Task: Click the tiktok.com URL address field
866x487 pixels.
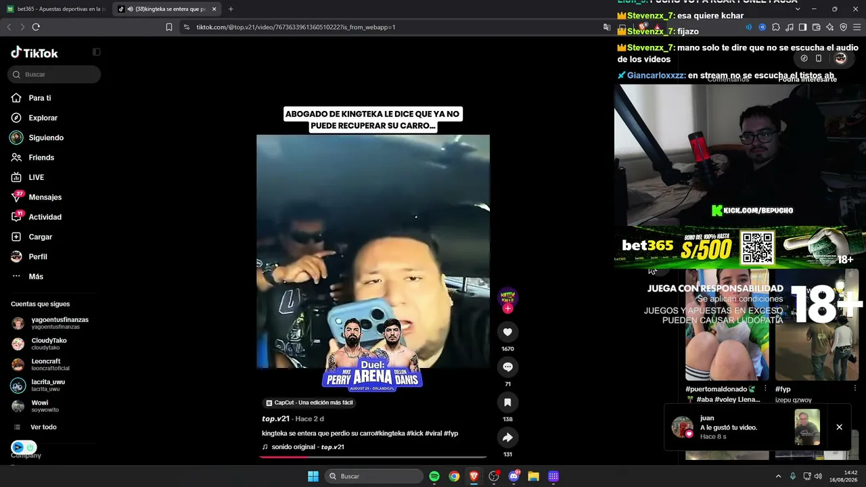Action: point(296,27)
